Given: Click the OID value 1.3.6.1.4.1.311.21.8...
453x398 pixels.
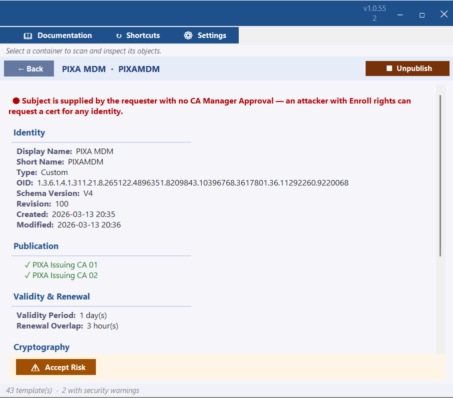Looking at the screenshot, I should pyautogui.click(x=193, y=183).
